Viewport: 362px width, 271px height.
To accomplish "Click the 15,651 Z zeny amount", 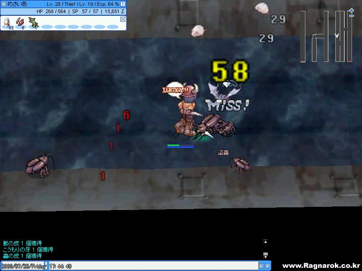I will pyautogui.click(x=114, y=11).
